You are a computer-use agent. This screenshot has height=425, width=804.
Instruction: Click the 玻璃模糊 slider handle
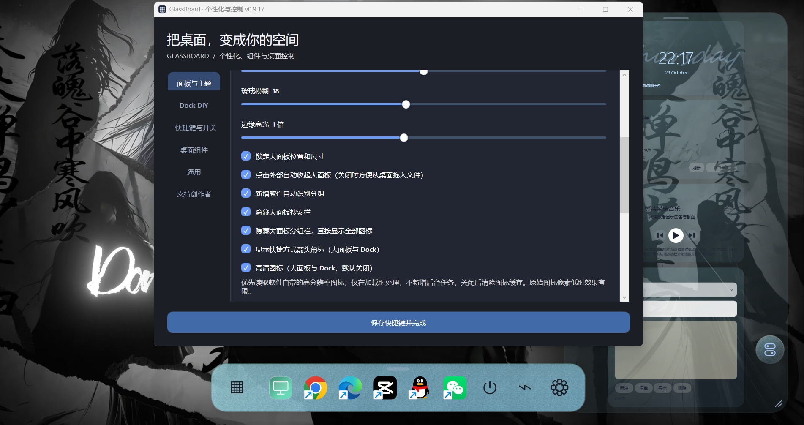click(406, 104)
